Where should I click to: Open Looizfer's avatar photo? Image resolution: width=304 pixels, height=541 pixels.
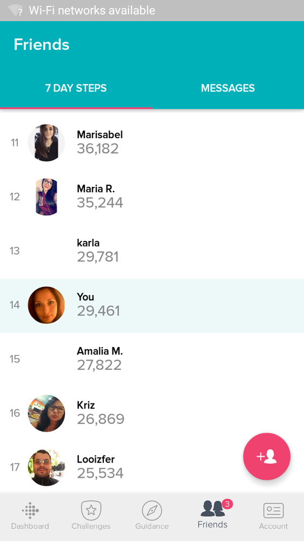[x=46, y=467]
